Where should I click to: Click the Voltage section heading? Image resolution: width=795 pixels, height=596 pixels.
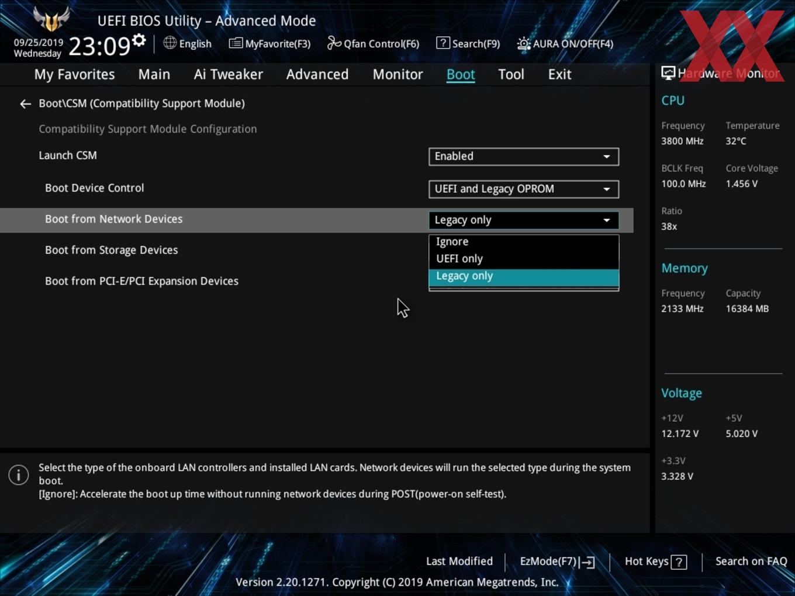pyautogui.click(x=682, y=394)
